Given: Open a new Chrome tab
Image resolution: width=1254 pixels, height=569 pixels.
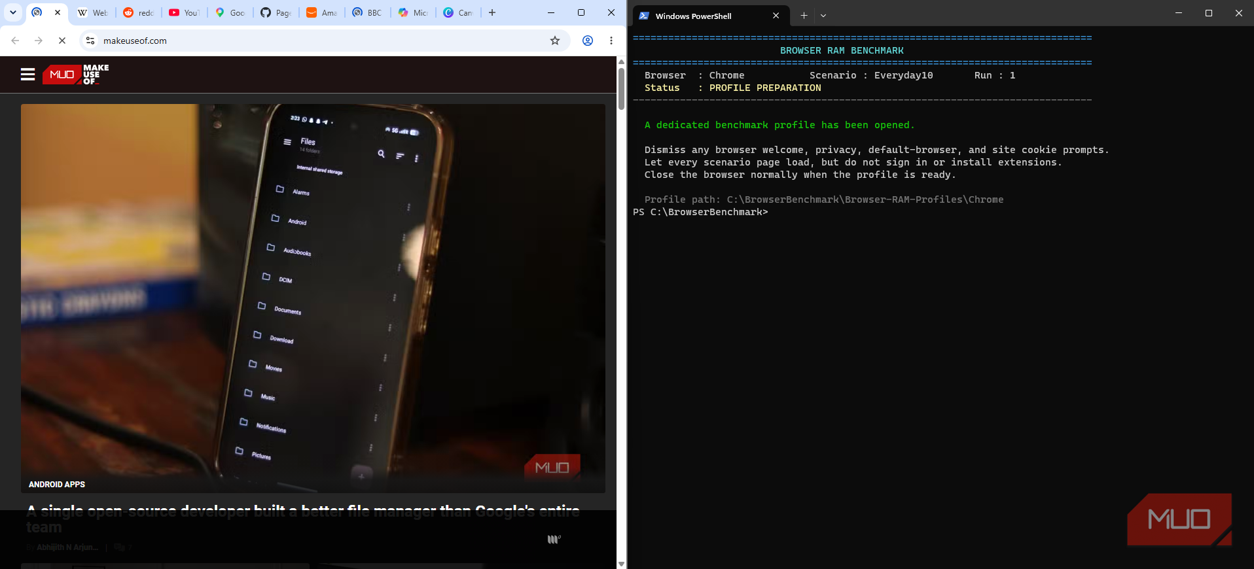Looking at the screenshot, I should 492,12.
